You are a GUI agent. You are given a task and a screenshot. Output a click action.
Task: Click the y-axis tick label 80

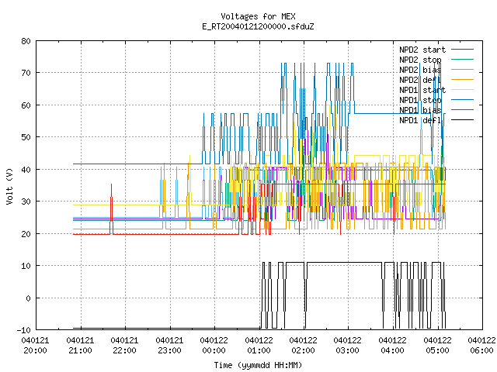click(x=26, y=41)
